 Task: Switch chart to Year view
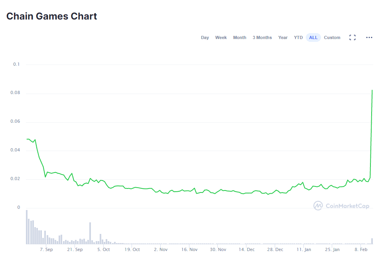click(x=283, y=37)
